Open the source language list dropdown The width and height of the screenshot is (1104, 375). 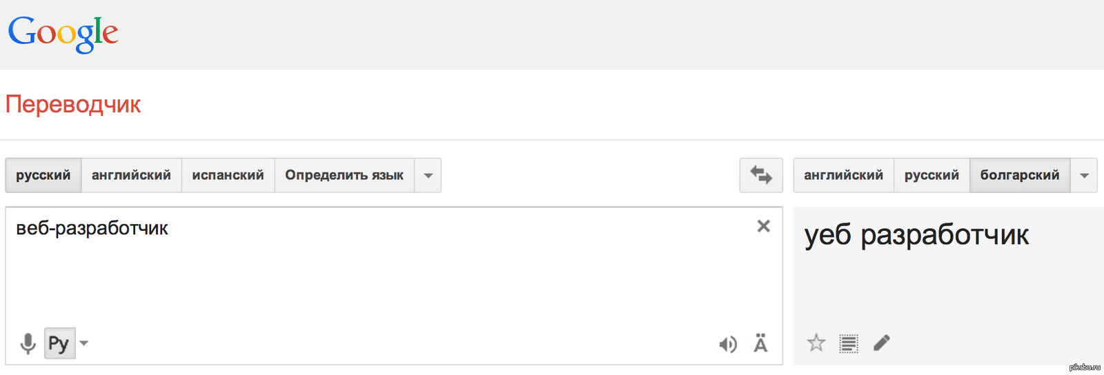coord(428,175)
